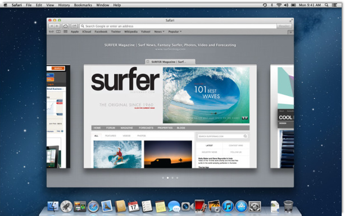Expand the Popular bookmarks folder
Viewport: 345px width, 216px height.
pyautogui.click(x=175, y=31)
